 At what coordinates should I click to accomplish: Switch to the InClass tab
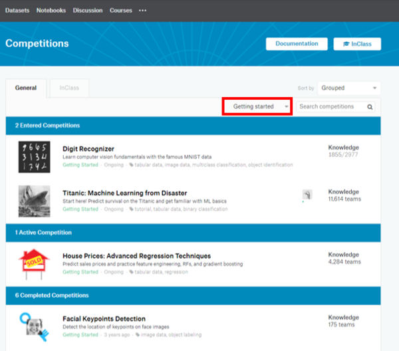69,88
